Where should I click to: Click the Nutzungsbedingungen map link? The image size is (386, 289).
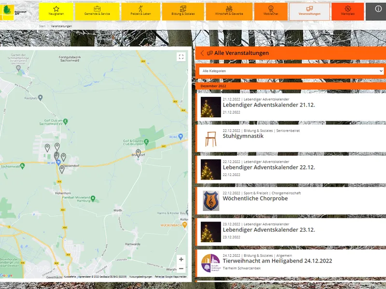click(x=140, y=276)
